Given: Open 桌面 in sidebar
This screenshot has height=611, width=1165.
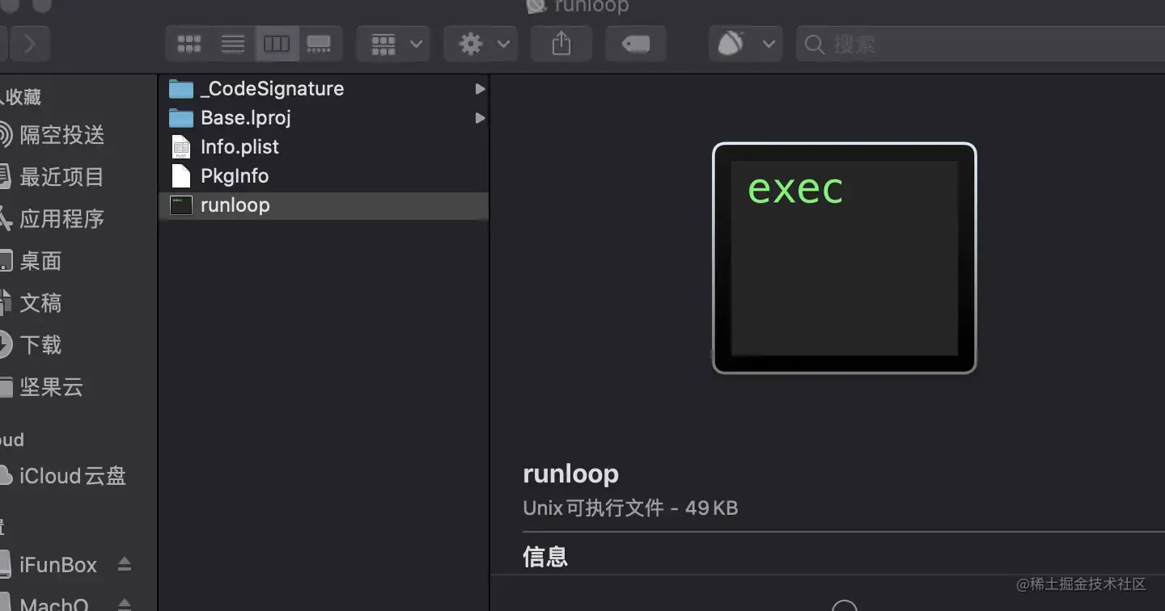Looking at the screenshot, I should [x=32, y=261].
